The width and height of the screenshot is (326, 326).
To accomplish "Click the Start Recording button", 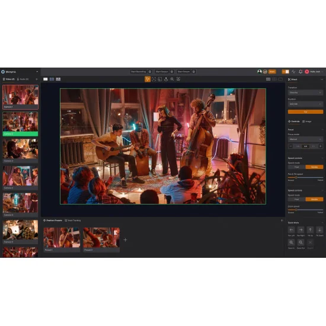I will pos(139,72).
